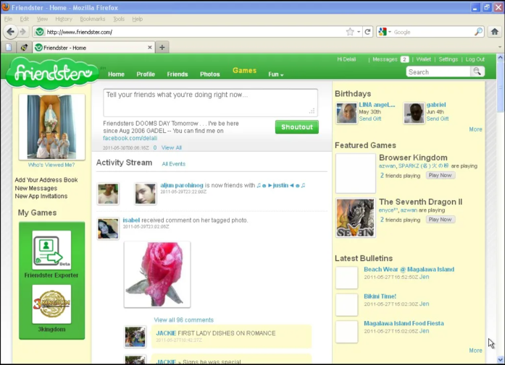Open the 'View all 96 comments' link
The height and width of the screenshot is (365, 505).
(x=183, y=319)
